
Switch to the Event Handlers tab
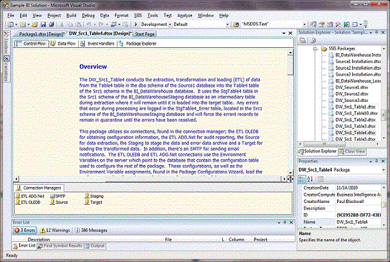tap(98, 44)
